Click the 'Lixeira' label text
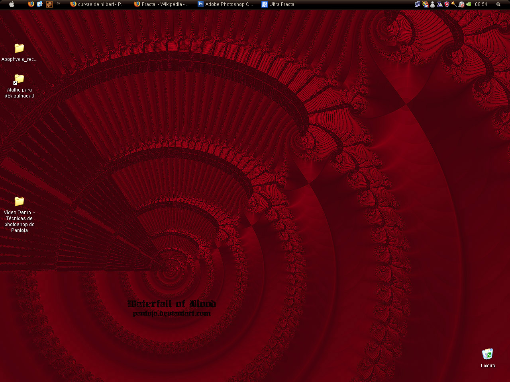The height and width of the screenshot is (382, 510). pyautogui.click(x=488, y=366)
